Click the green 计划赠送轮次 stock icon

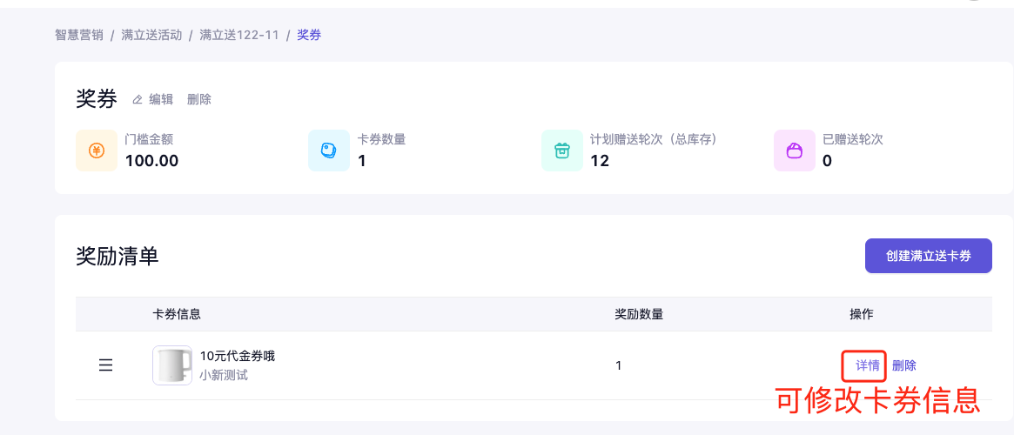tap(562, 151)
